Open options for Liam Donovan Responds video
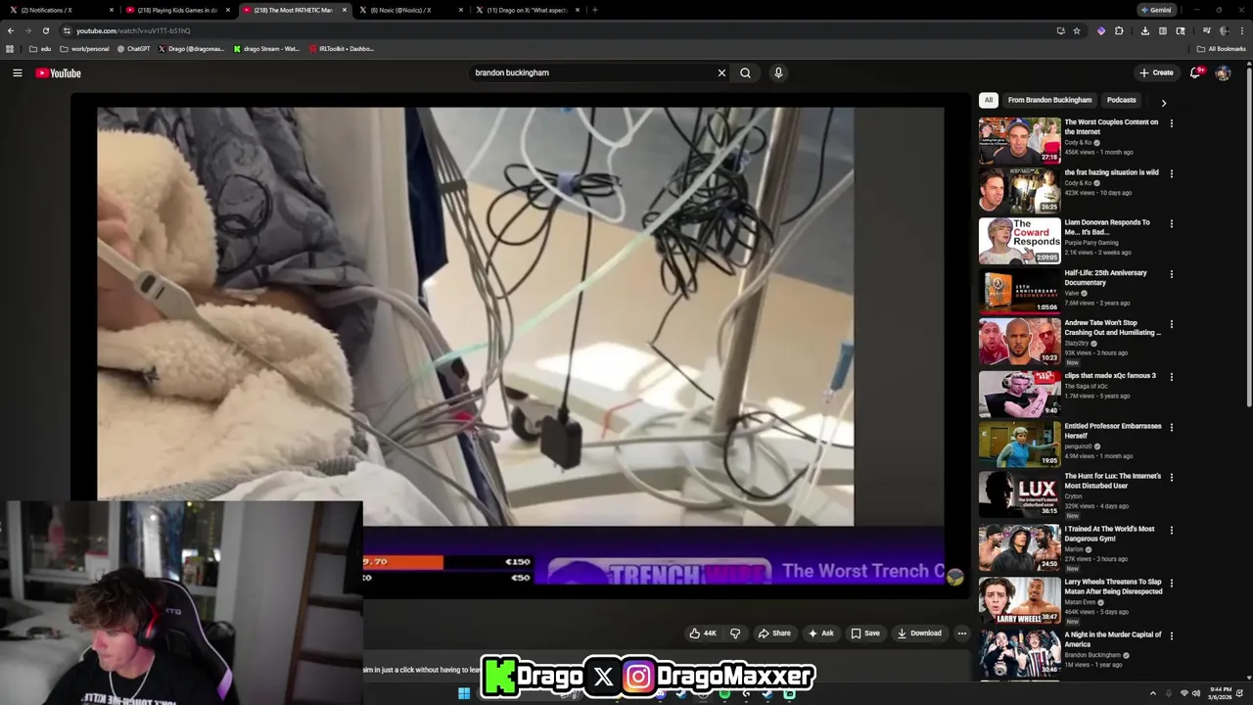 coord(1171,223)
